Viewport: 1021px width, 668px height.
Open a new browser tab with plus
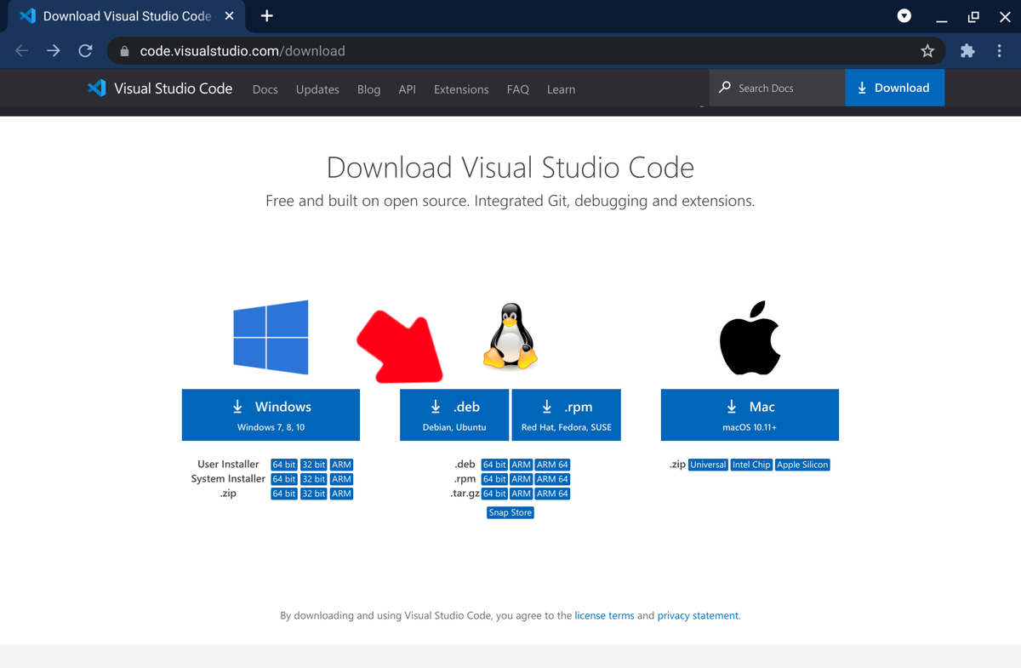[x=266, y=16]
